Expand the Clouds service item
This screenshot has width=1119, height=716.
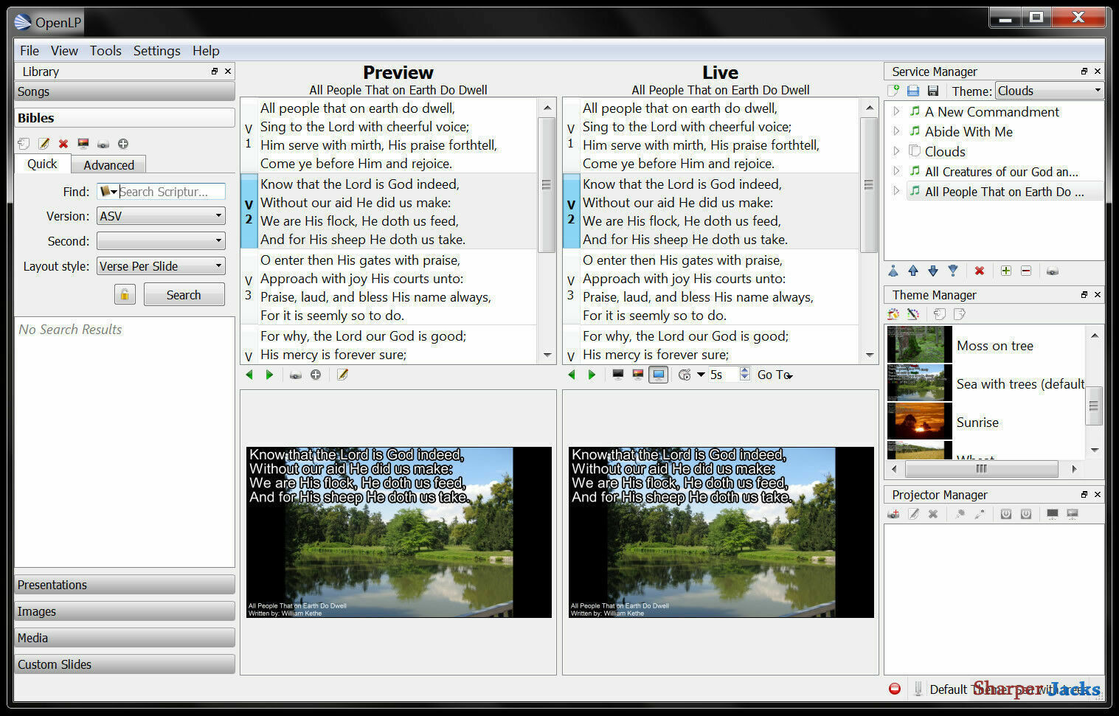pyautogui.click(x=896, y=151)
